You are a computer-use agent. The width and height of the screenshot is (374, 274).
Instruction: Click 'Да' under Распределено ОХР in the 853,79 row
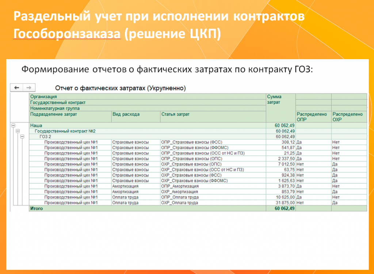335,192
